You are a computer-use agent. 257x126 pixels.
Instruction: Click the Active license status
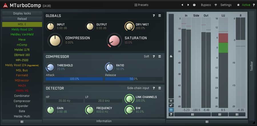click(246, 5)
